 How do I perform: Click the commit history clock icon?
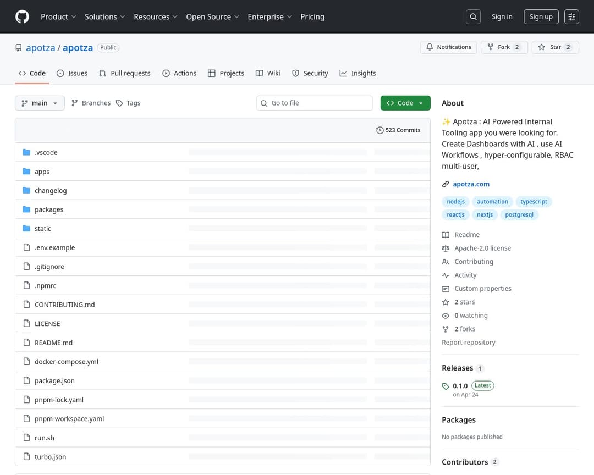coord(380,130)
